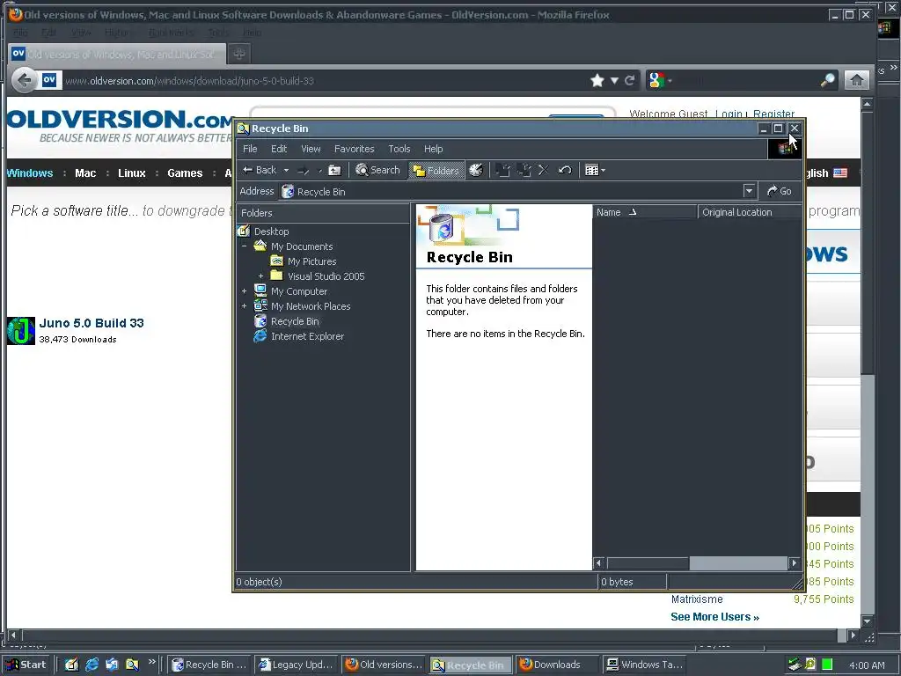Click the Copy To icon in toolbar
The image size is (901, 676).
524,170
